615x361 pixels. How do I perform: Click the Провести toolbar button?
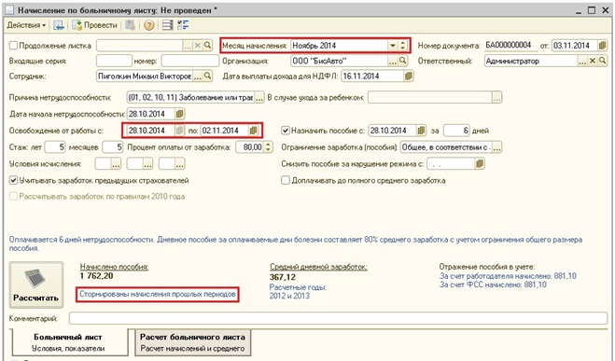pos(95,25)
